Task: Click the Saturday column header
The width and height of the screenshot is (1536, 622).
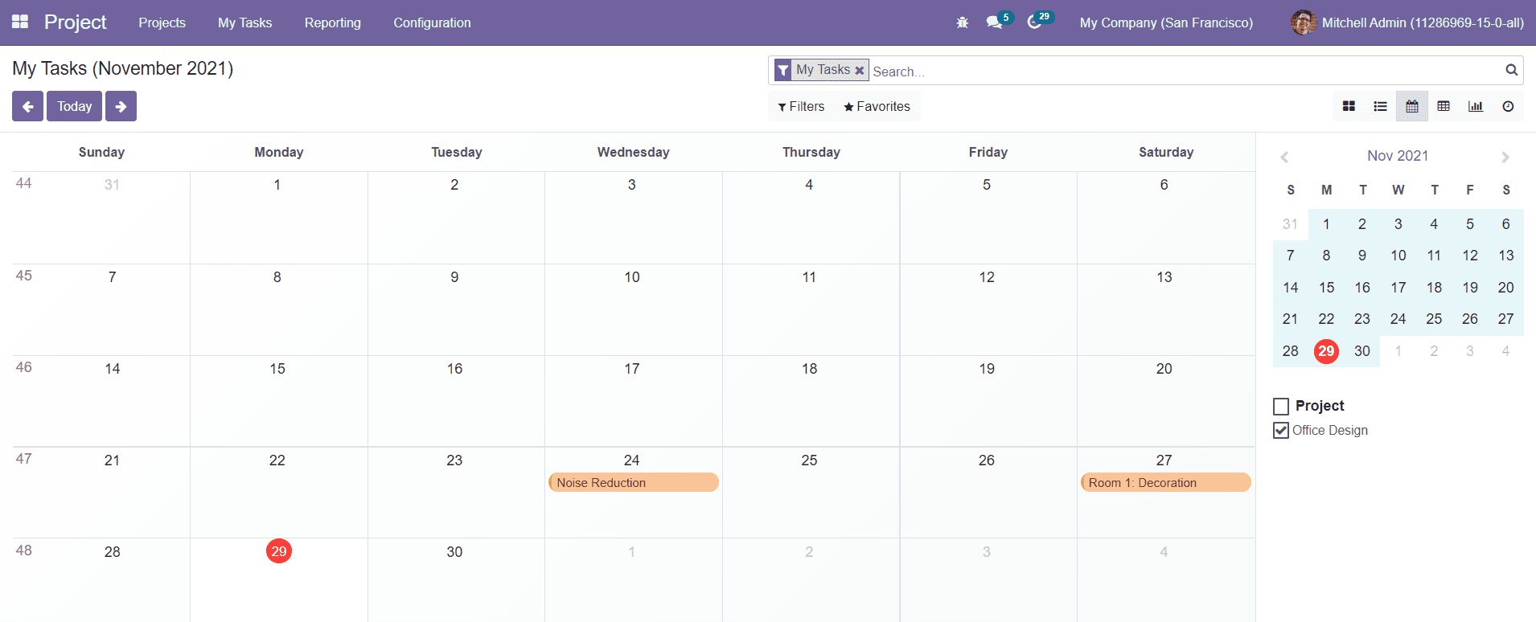Action: pos(1165,152)
